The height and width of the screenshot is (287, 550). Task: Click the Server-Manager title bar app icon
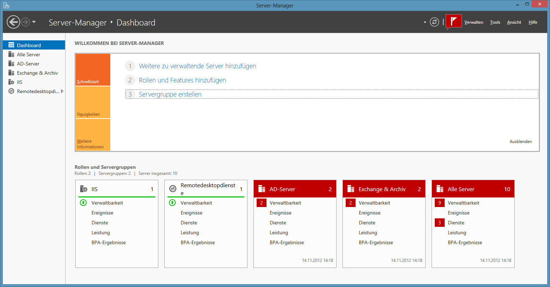(x=6, y=5)
